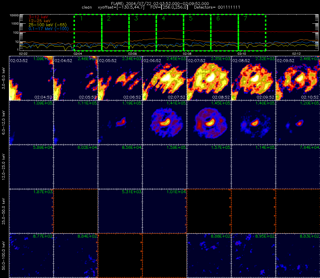The width and height of the screenshot is (320, 278).
Task: Select 25.0-50.0 keV image labeled 1.01E+04
Action: tap(164, 211)
